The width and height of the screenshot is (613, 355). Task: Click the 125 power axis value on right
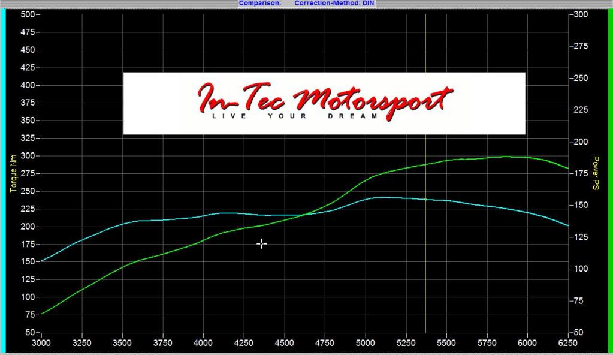pyautogui.click(x=581, y=237)
